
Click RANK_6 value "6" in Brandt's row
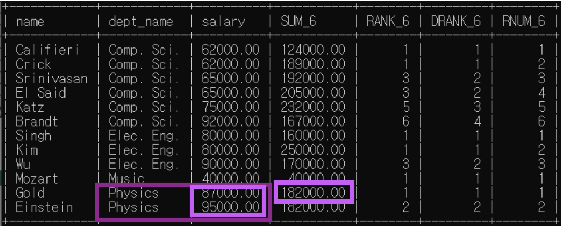[x=405, y=121]
